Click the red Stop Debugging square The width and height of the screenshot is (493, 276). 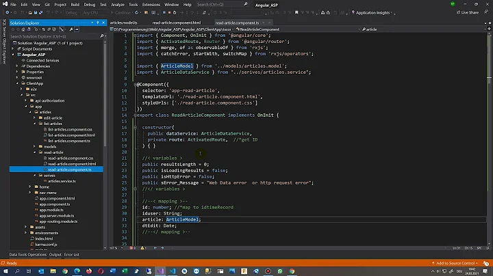[x=169, y=12]
